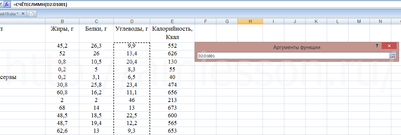The height and width of the screenshot is (135, 401).
Task: Select column I header
Action: click(273, 22)
